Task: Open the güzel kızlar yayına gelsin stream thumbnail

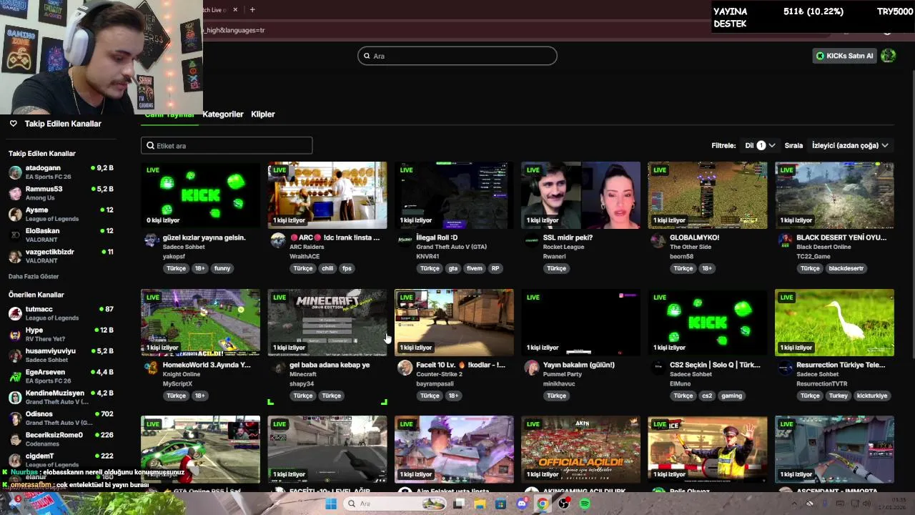Action: coord(200,195)
